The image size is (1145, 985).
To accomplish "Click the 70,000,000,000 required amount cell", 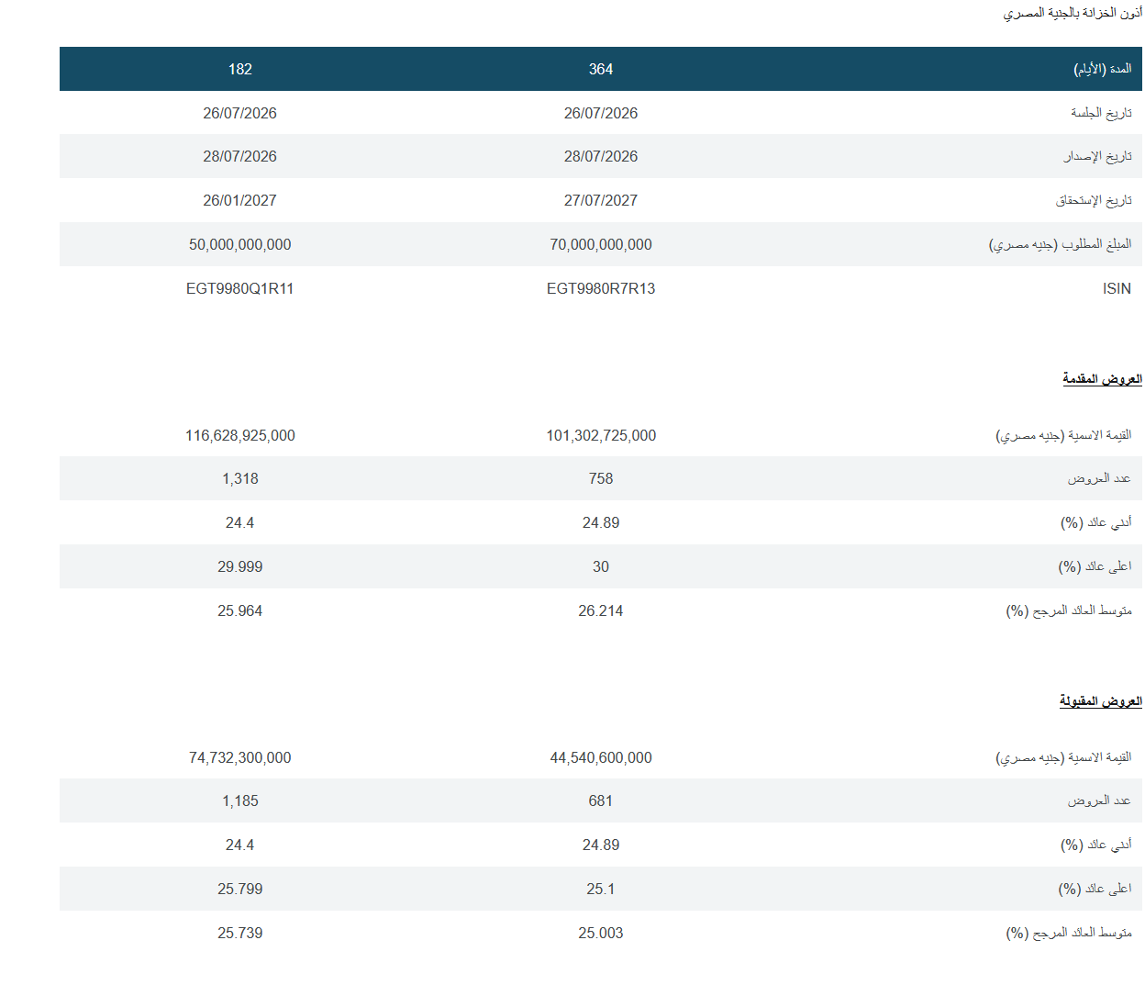I will 601,244.
